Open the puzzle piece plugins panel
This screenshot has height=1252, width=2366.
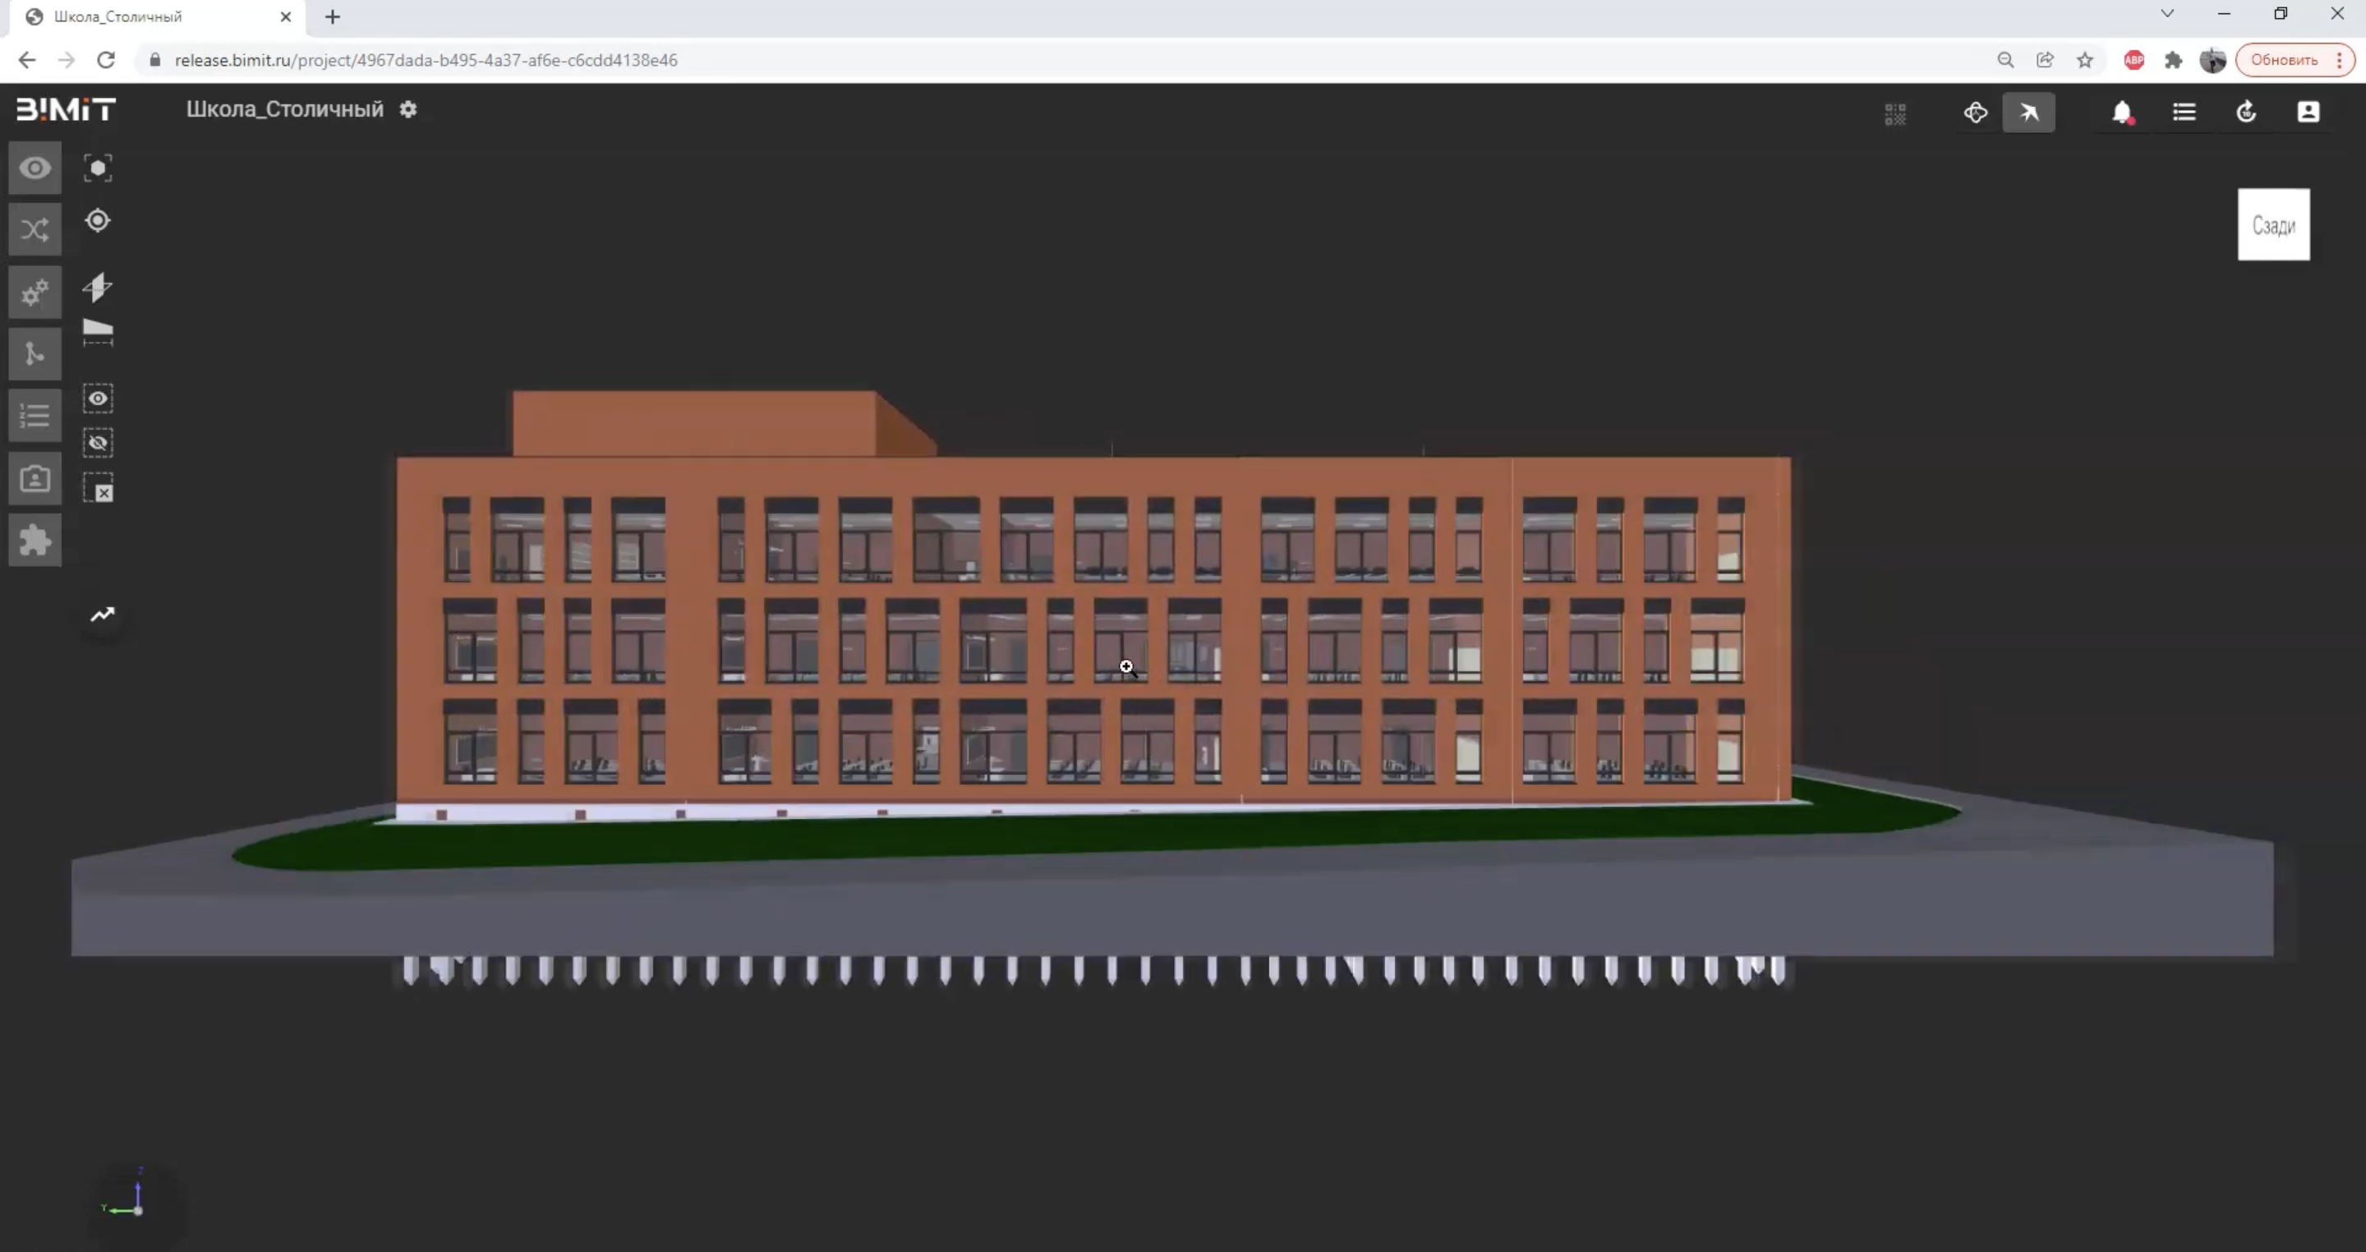pyautogui.click(x=35, y=540)
